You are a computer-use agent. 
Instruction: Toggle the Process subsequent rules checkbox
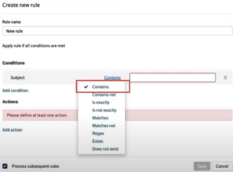(5, 166)
